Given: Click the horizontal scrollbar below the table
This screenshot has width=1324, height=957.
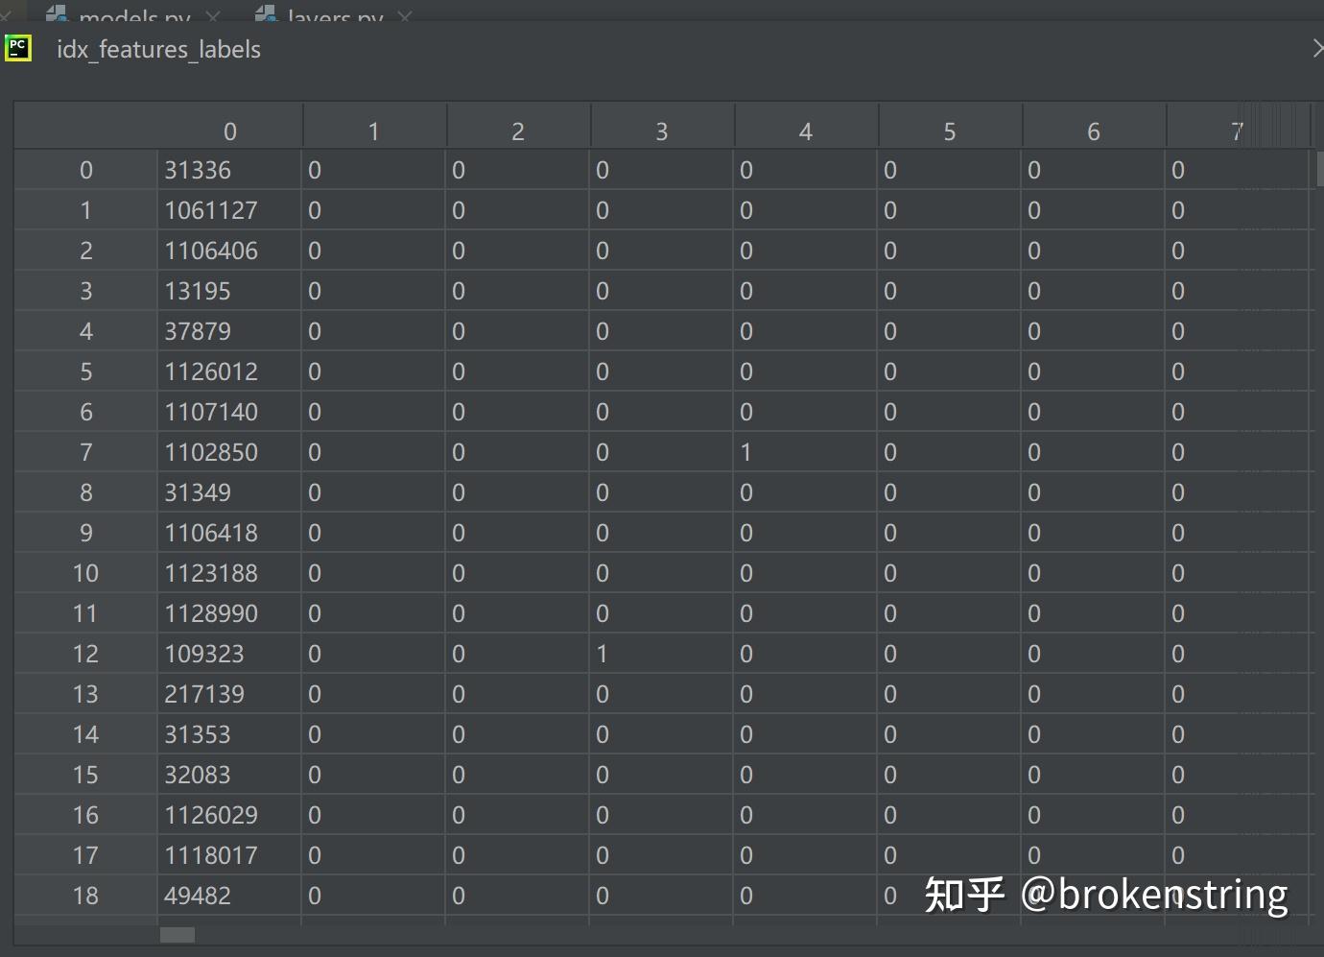Looking at the screenshot, I should pos(177,933).
